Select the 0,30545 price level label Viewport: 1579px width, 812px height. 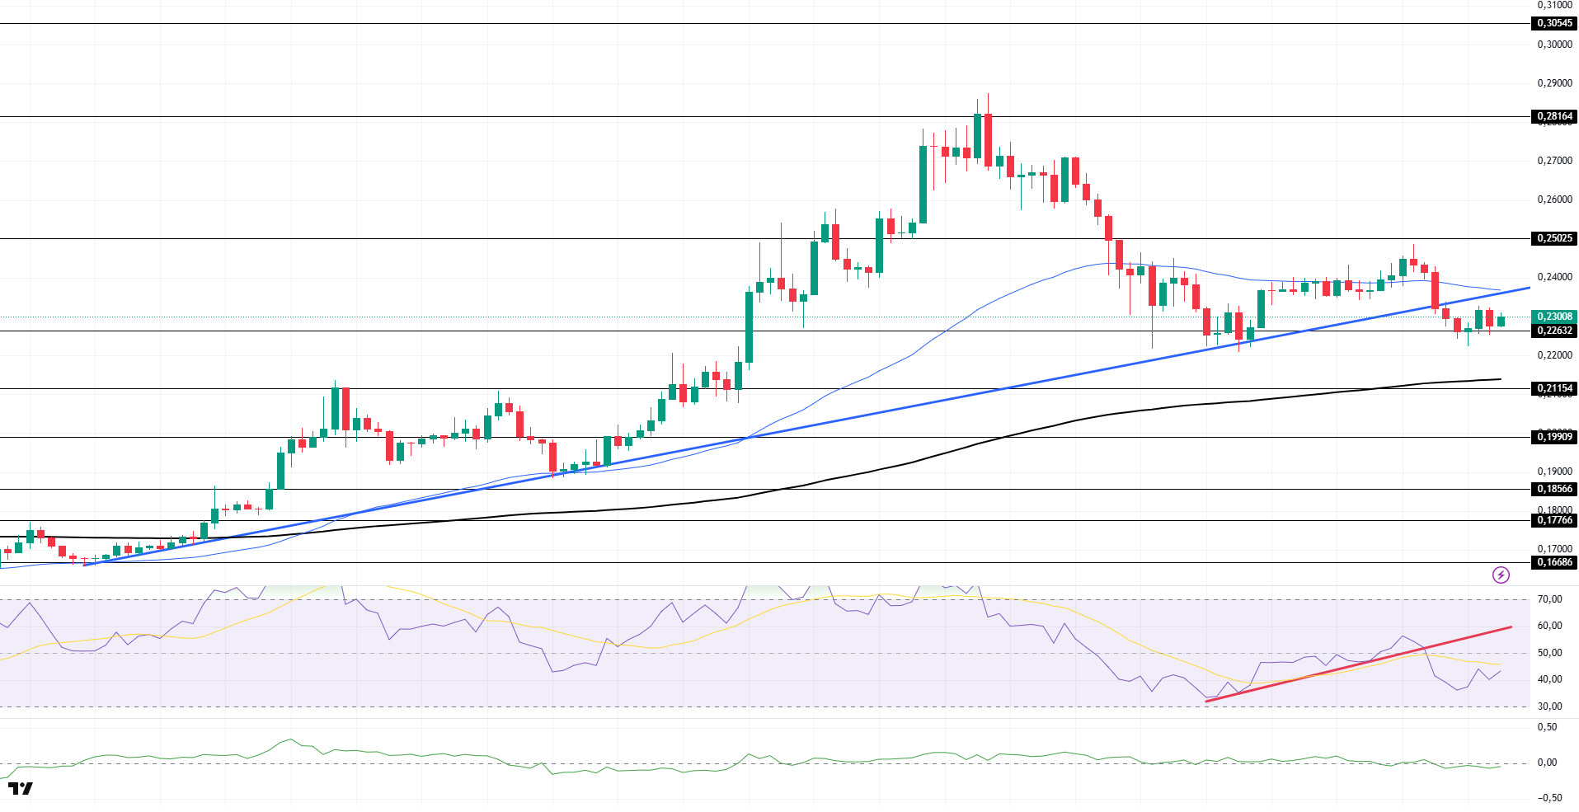pos(1554,23)
